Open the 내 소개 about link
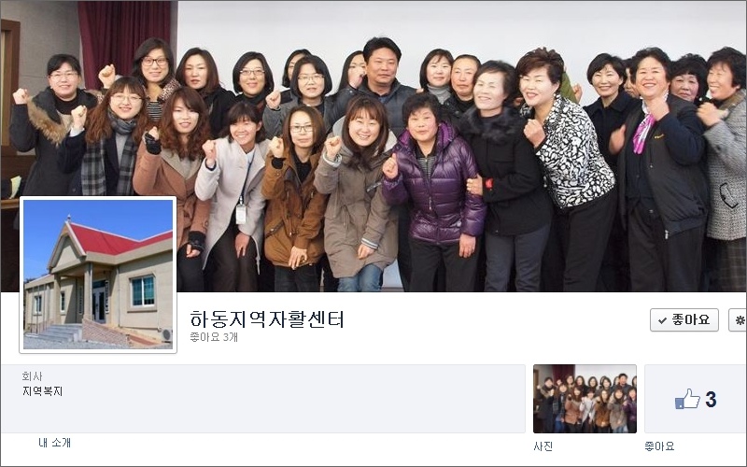The image size is (747, 467). click(x=54, y=443)
